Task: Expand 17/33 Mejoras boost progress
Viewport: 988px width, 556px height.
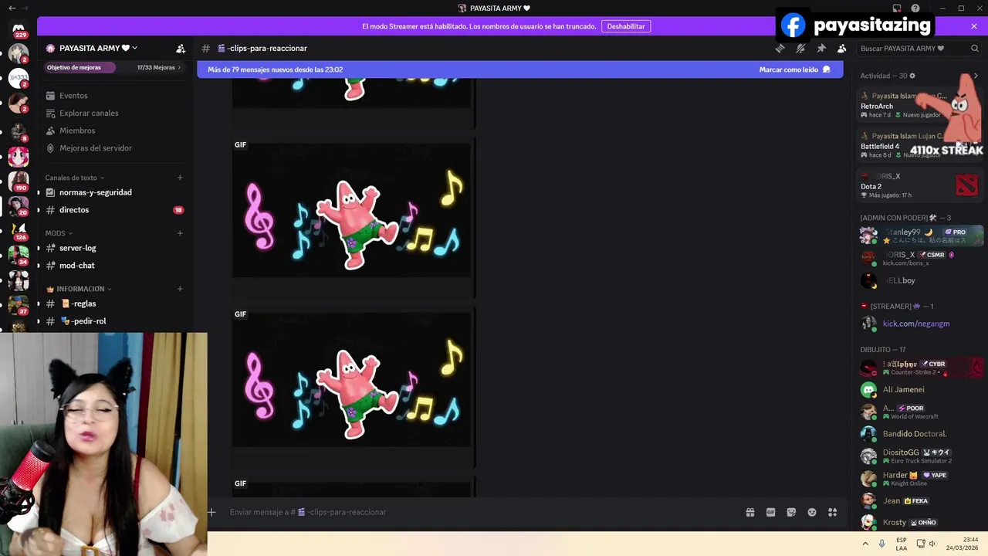Action: click(159, 67)
